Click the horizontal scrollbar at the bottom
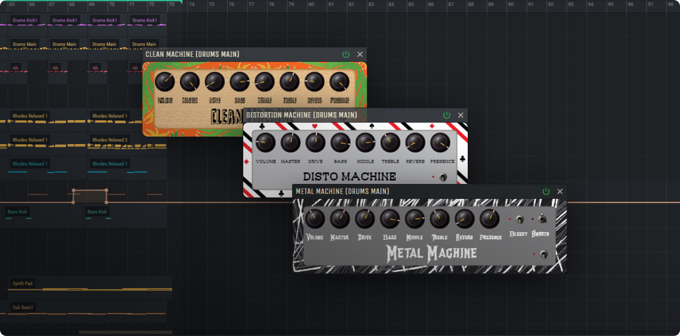 point(126,332)
